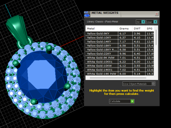Toggle the GV switch
This screenshot has height=128, width=171.
tap(140, 22)
